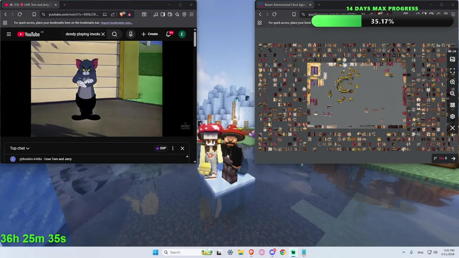Reload the puzzle page

(x=274, y=14)
